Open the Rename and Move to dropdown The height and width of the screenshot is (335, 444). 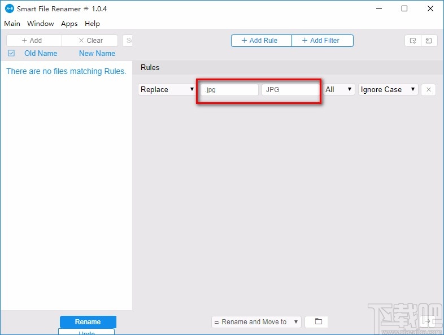tap(256, 322)
